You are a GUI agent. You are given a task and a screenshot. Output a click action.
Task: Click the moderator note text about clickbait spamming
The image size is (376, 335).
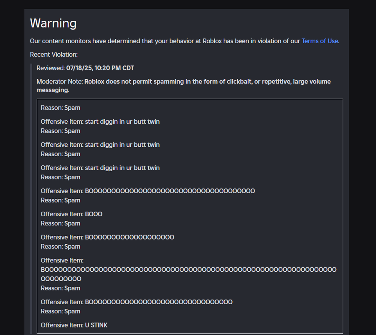(x=207, y=82)
